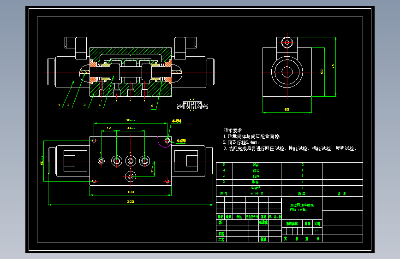The height and width of the screenshot is (259, 400).
Task: Click technical requirement line 3 装配完成 text
Action: coord(290,148)
